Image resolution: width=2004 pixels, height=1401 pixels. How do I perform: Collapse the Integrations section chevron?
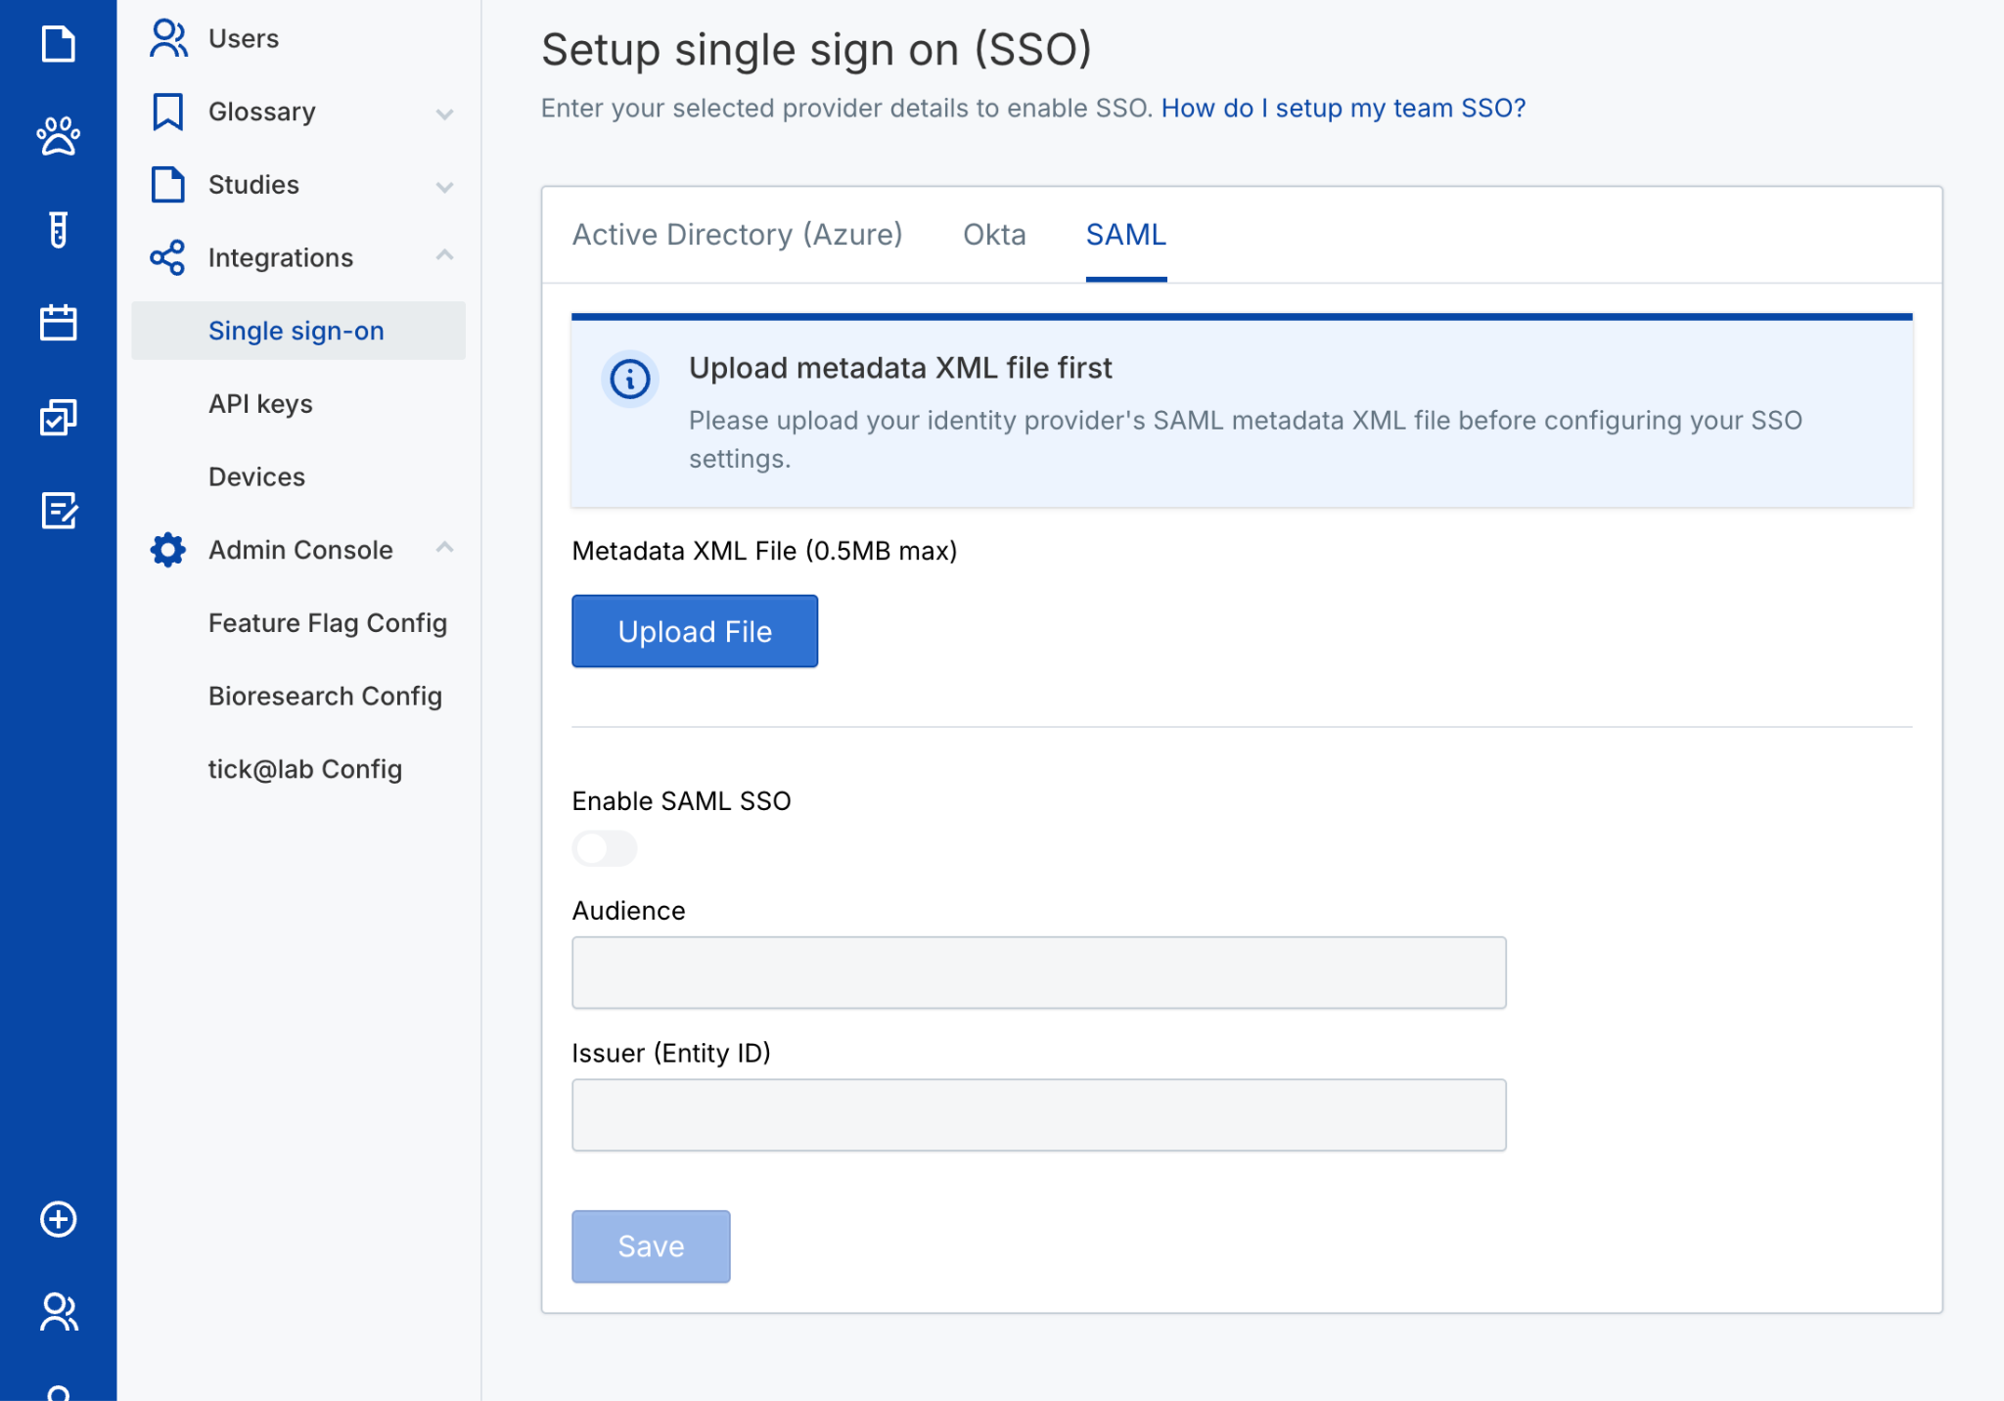click(444, 256)
